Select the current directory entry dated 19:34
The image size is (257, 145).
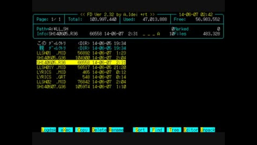81,44
